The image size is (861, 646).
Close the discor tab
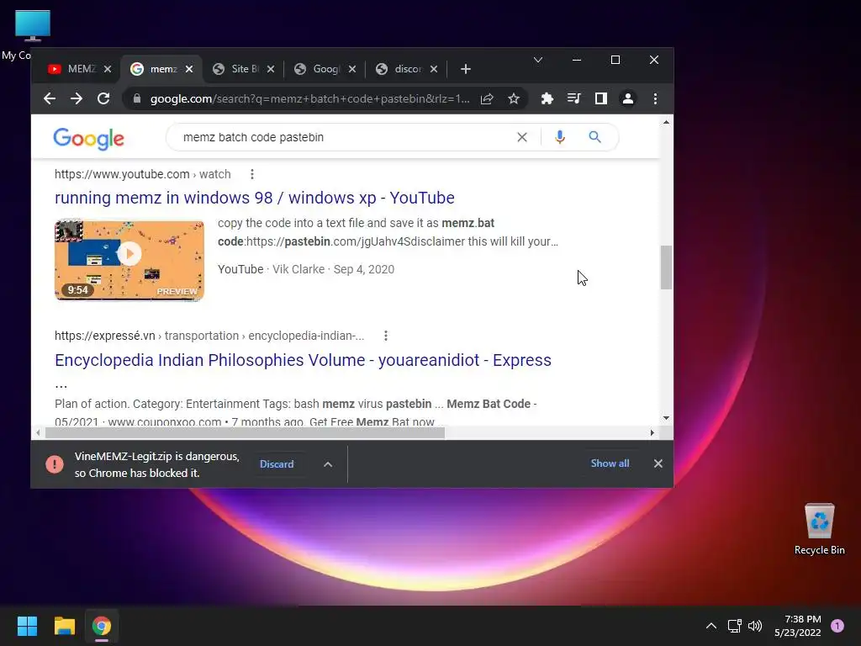click(434, 69)
